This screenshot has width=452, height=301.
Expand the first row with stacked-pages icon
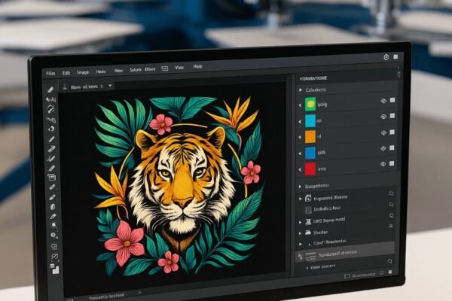coord(300,199)
